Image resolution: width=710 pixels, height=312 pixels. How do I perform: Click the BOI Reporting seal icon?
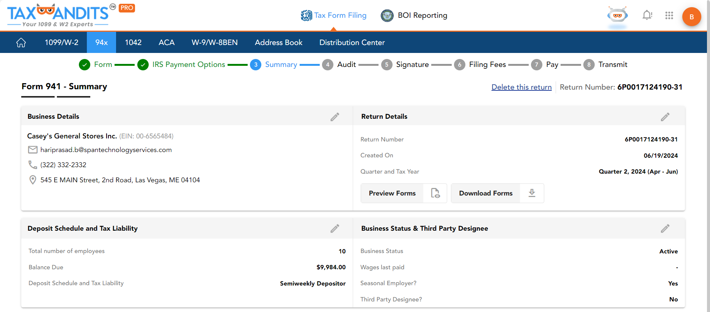(387, 16)
